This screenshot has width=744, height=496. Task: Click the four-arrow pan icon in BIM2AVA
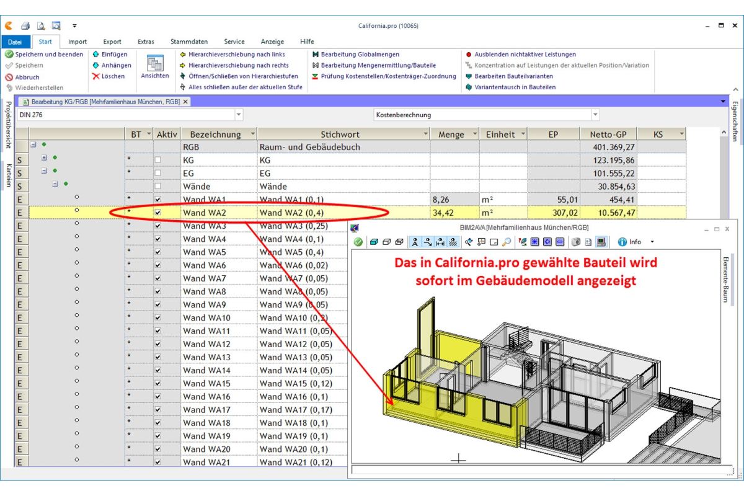tap(469, 242)
